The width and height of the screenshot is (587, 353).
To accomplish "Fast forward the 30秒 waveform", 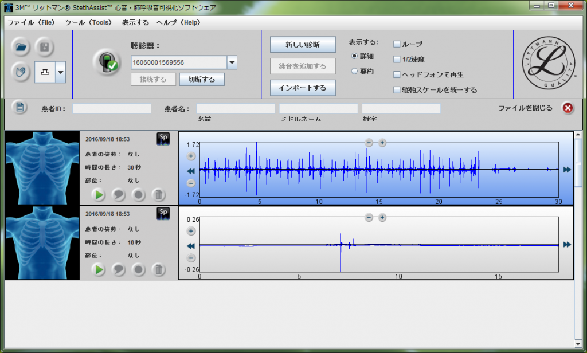I will point(567,170).
